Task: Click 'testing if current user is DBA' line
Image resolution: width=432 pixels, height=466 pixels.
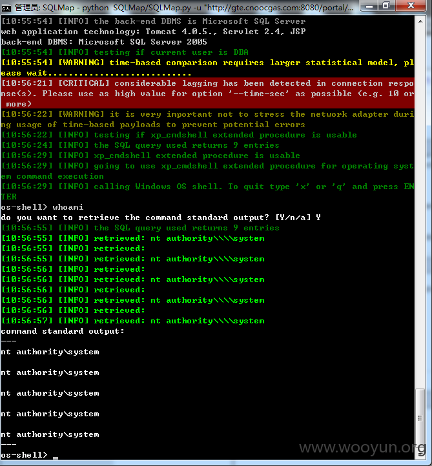Action: tap(125, 52)
